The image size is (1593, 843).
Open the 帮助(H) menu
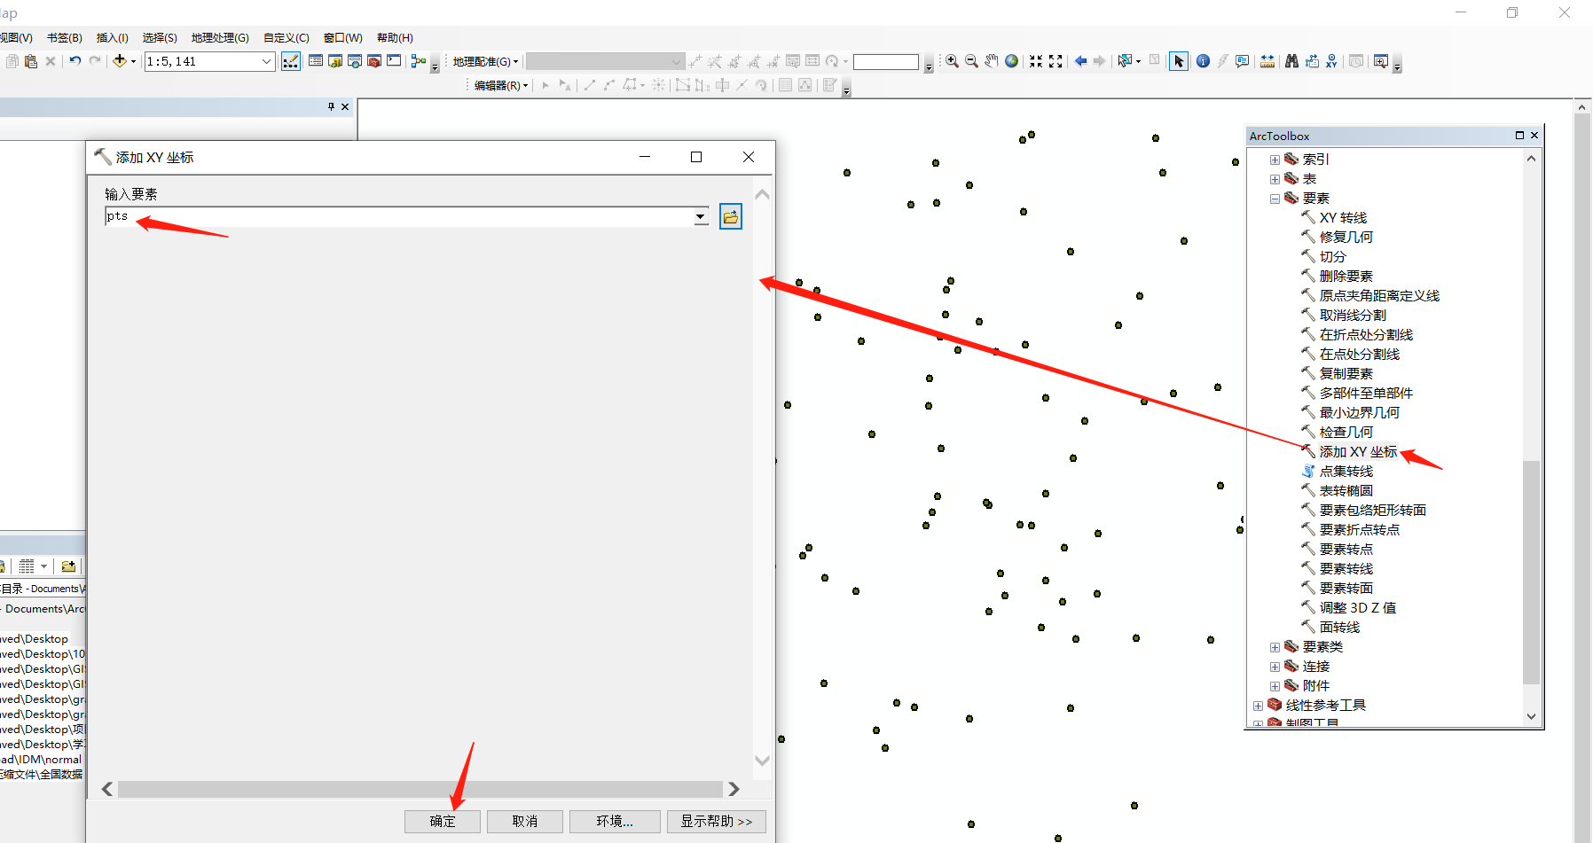click(395, 37)
